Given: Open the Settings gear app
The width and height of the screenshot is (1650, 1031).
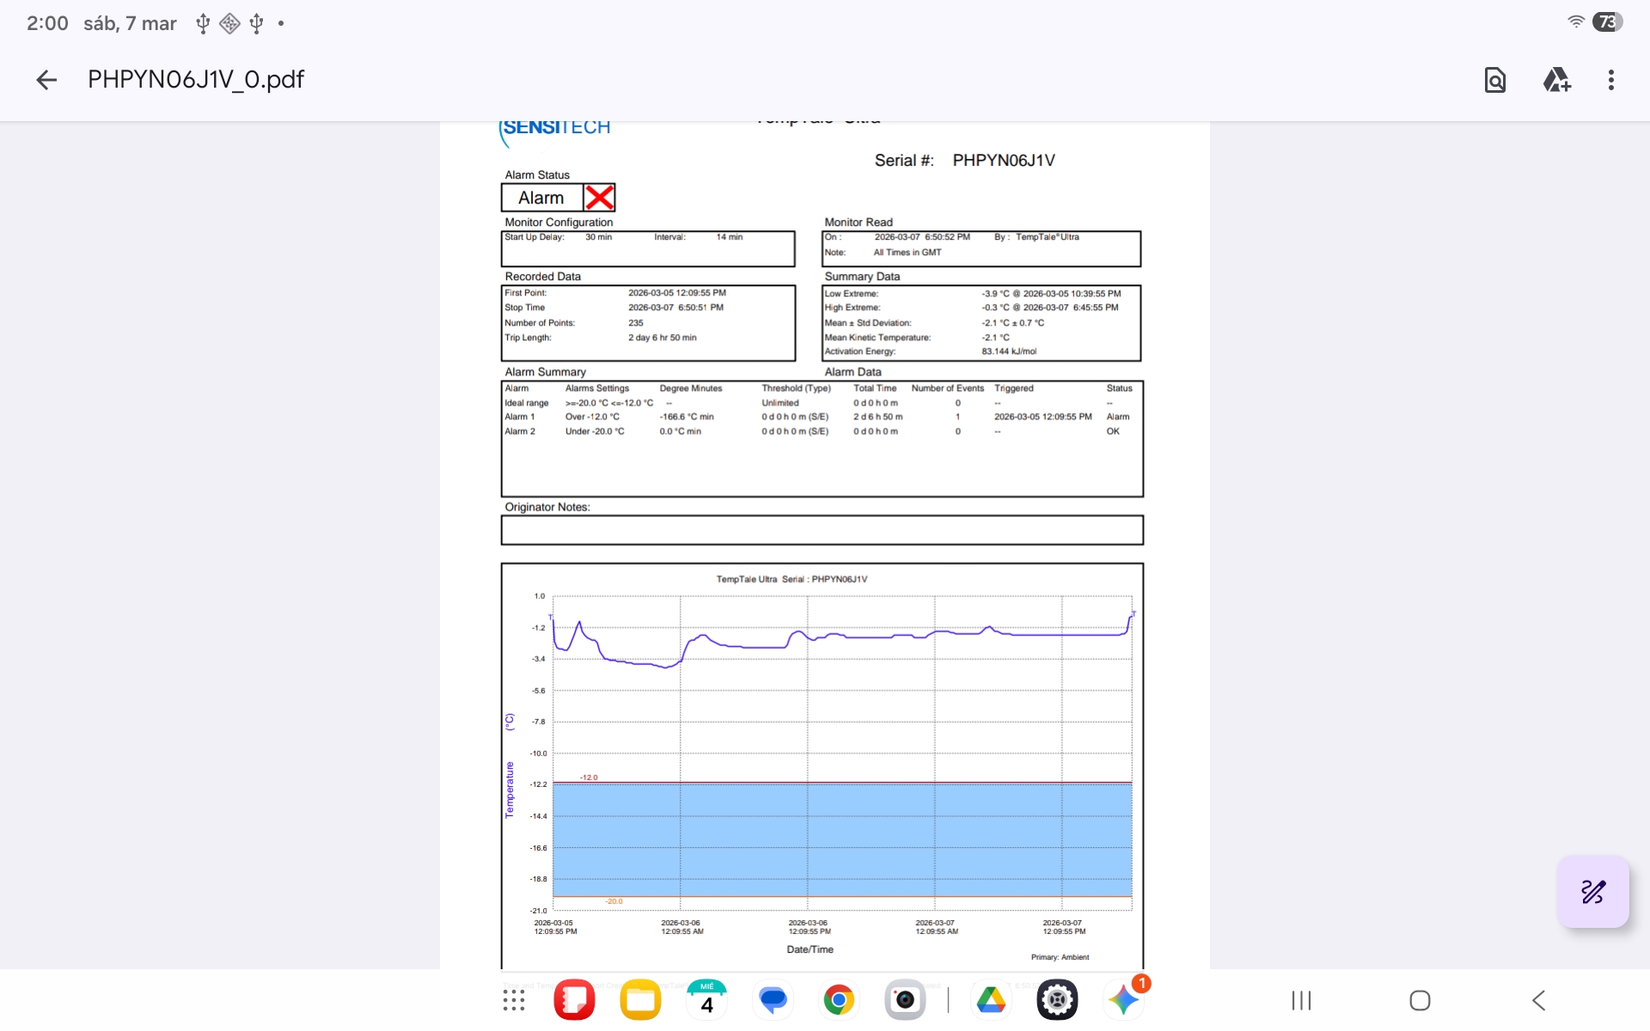Looking at the screenshot, I should [1057, 1000].
